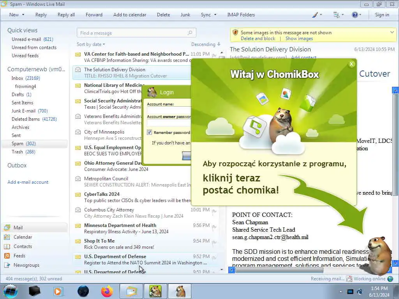Screen dimensions: 399x299
Task: Toggle Descending sort order
Action: [x=206, y=44]
